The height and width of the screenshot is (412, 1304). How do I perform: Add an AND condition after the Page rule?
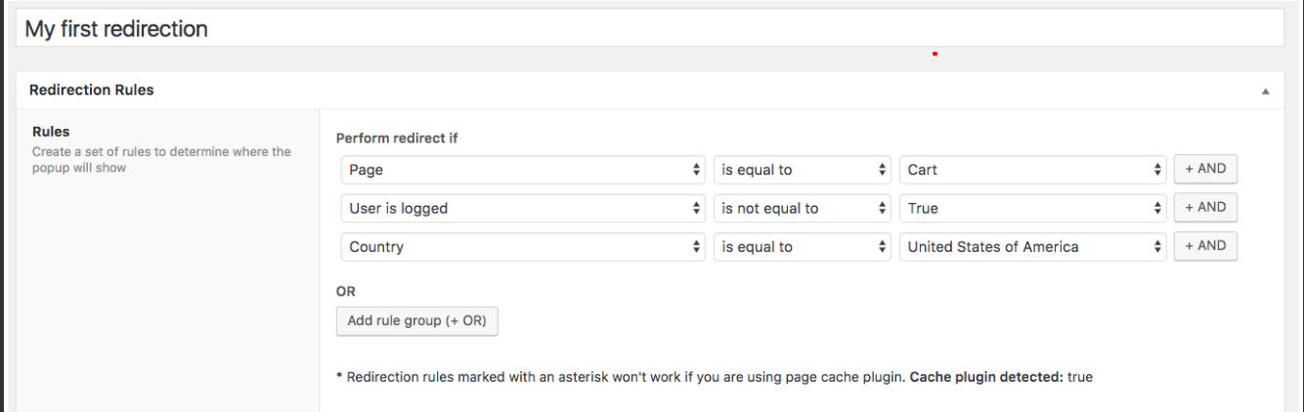click(x=1205, y=169)
